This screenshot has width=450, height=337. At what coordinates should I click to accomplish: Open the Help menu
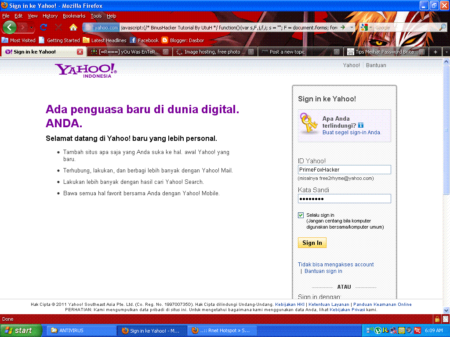[111, 16]
